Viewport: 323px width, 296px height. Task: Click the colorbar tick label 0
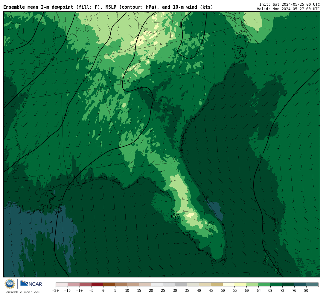103,290
